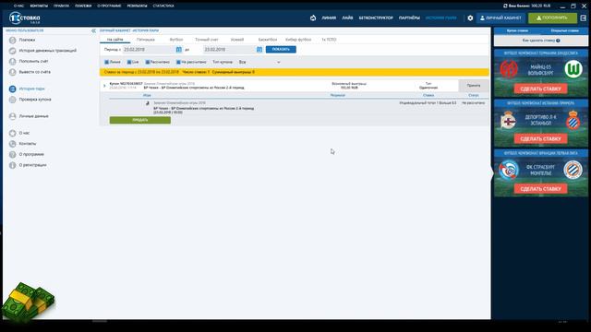This screenshot has height=332, width=591.
Task: Switch to the Баскетбол tab
Action: [x=268, y=40]
